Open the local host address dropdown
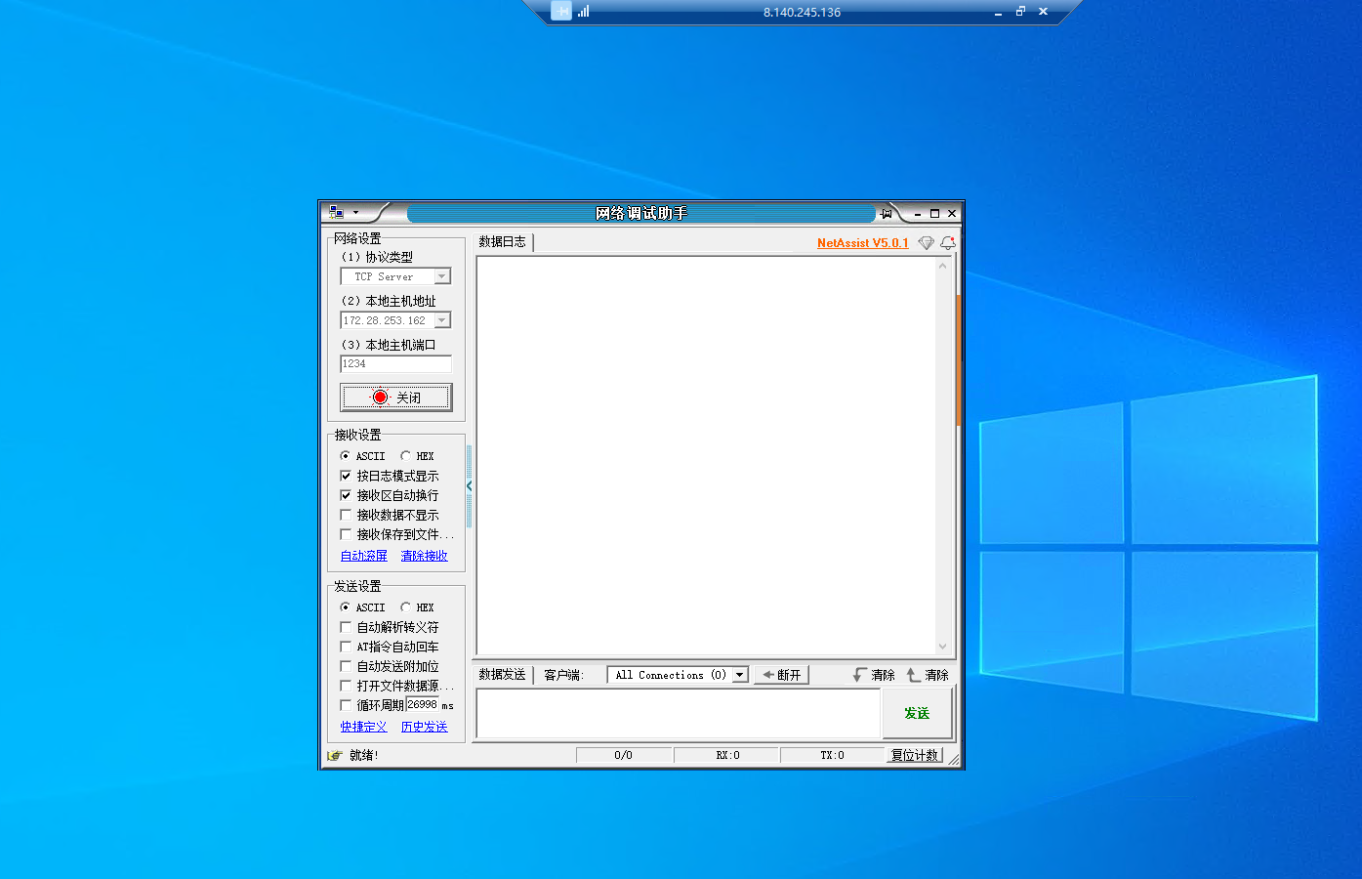This screenshot has height=879, width=1362. [x=442, y=320]
